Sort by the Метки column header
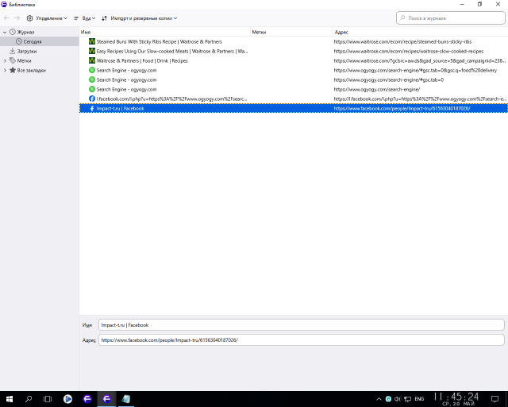This screenshot has height=407, width=508. click(291, 32)
